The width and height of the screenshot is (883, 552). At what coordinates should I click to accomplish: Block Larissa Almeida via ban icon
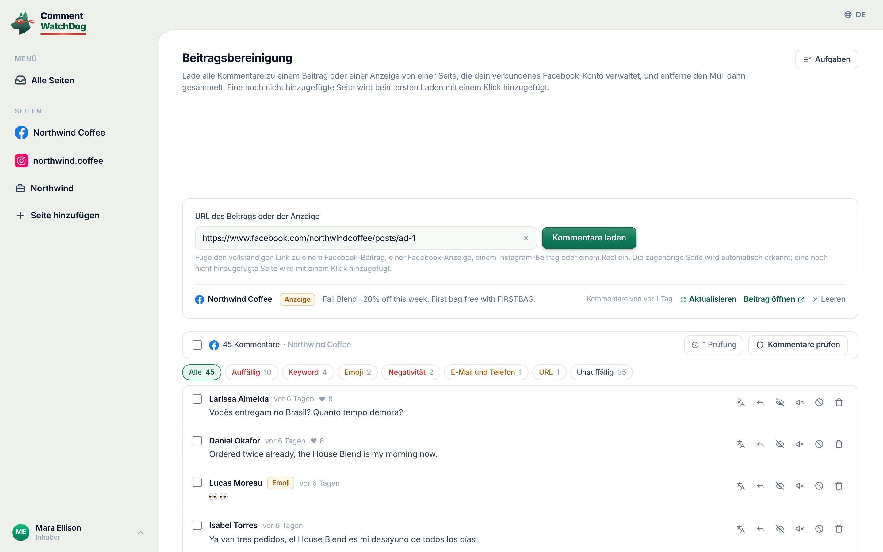click(x=819, y=402)
